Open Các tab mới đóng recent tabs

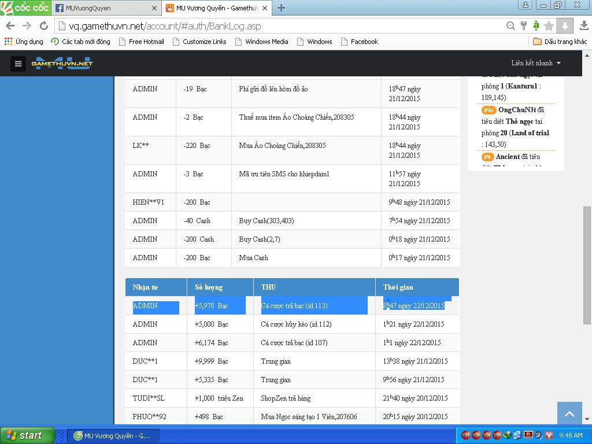pos(80,42)
